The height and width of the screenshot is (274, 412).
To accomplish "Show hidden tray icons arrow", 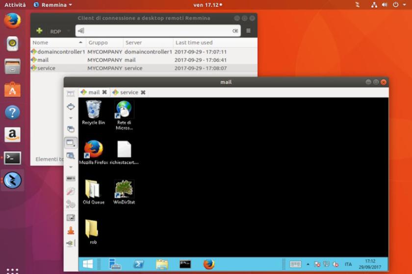I will [x=308, y=264].
